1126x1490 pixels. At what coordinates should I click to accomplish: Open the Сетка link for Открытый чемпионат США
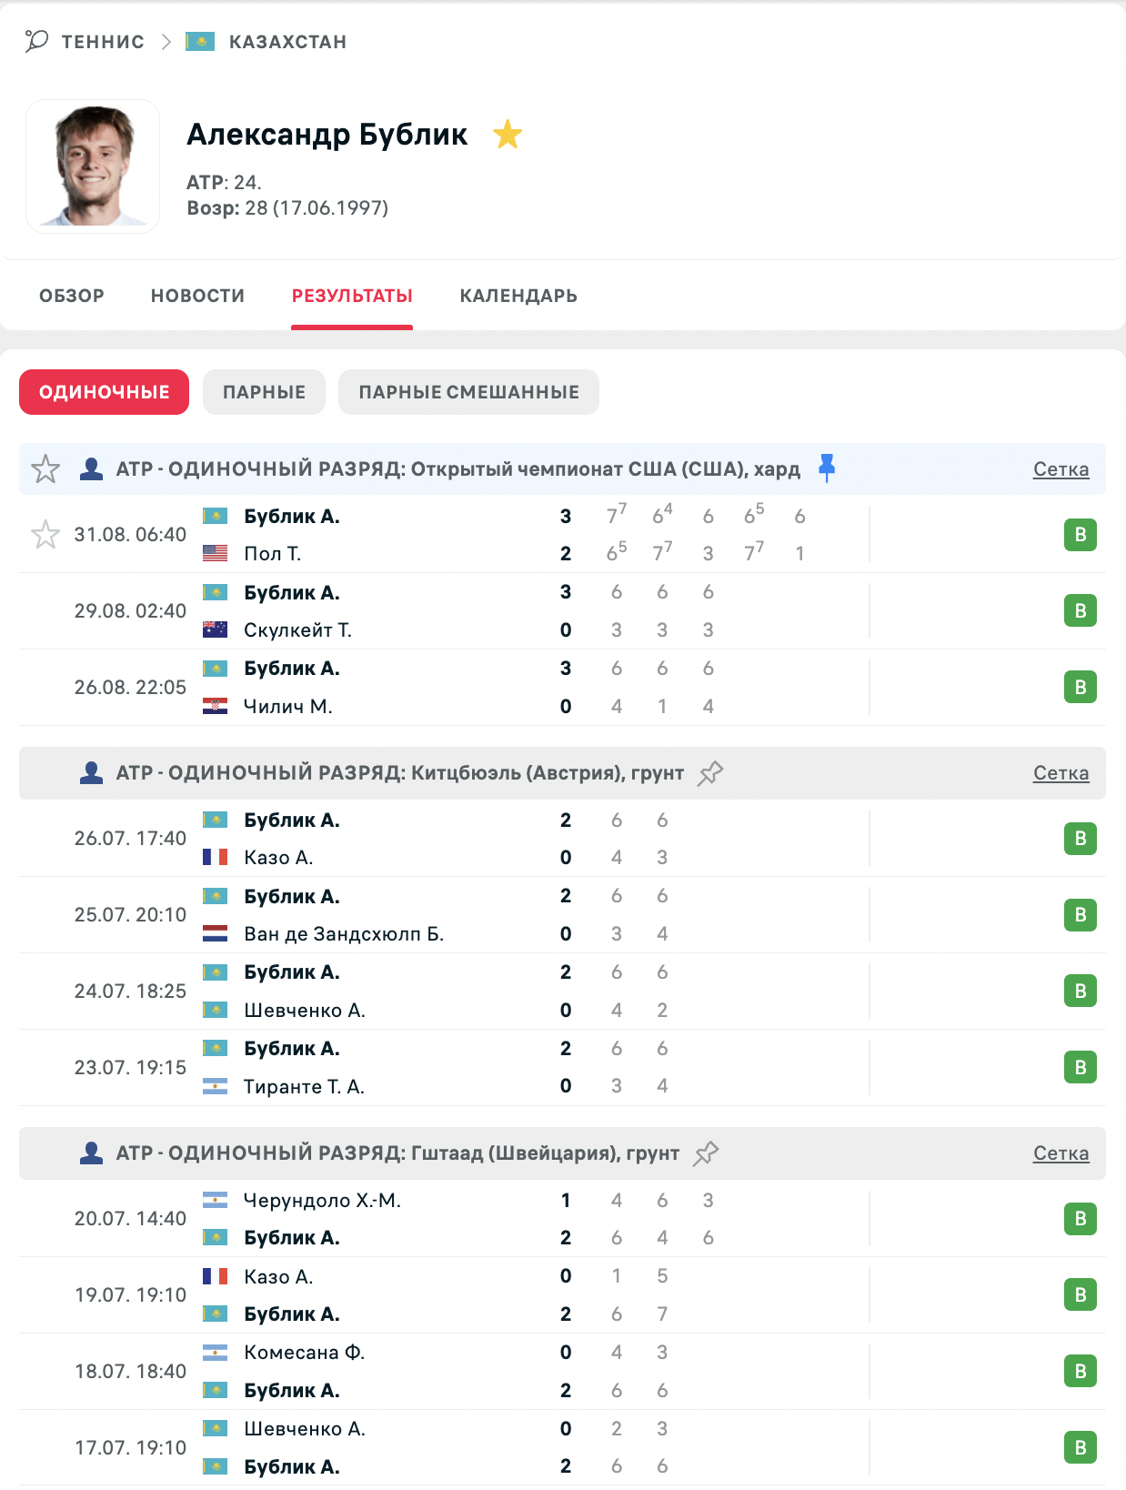(x=1061, y=469)
